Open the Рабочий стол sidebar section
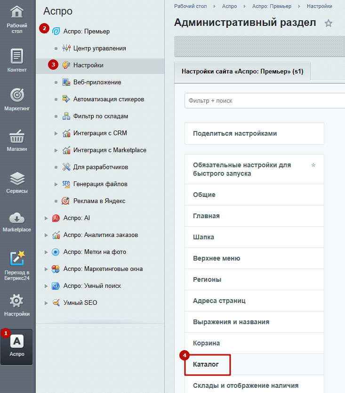This screenshot has width=345, height=393. pyautogui.click(x=17, y=19)
